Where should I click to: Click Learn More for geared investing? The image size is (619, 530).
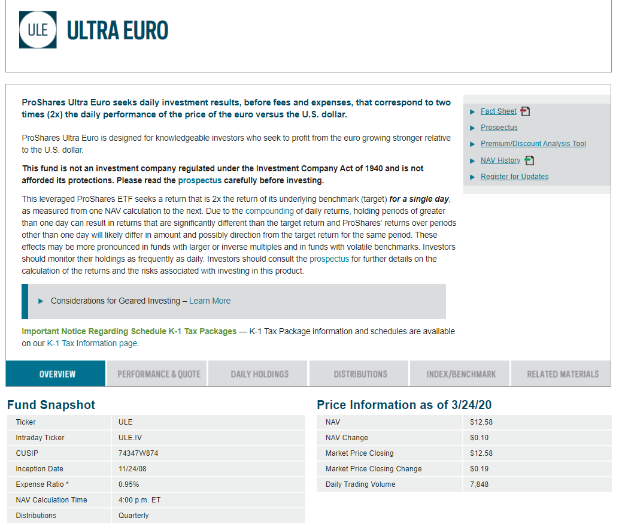[x=210, y=301]
